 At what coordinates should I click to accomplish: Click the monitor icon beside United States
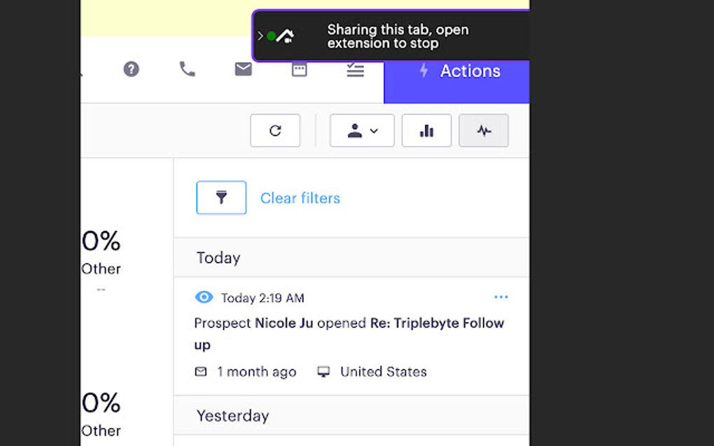(x=323, y=371)
